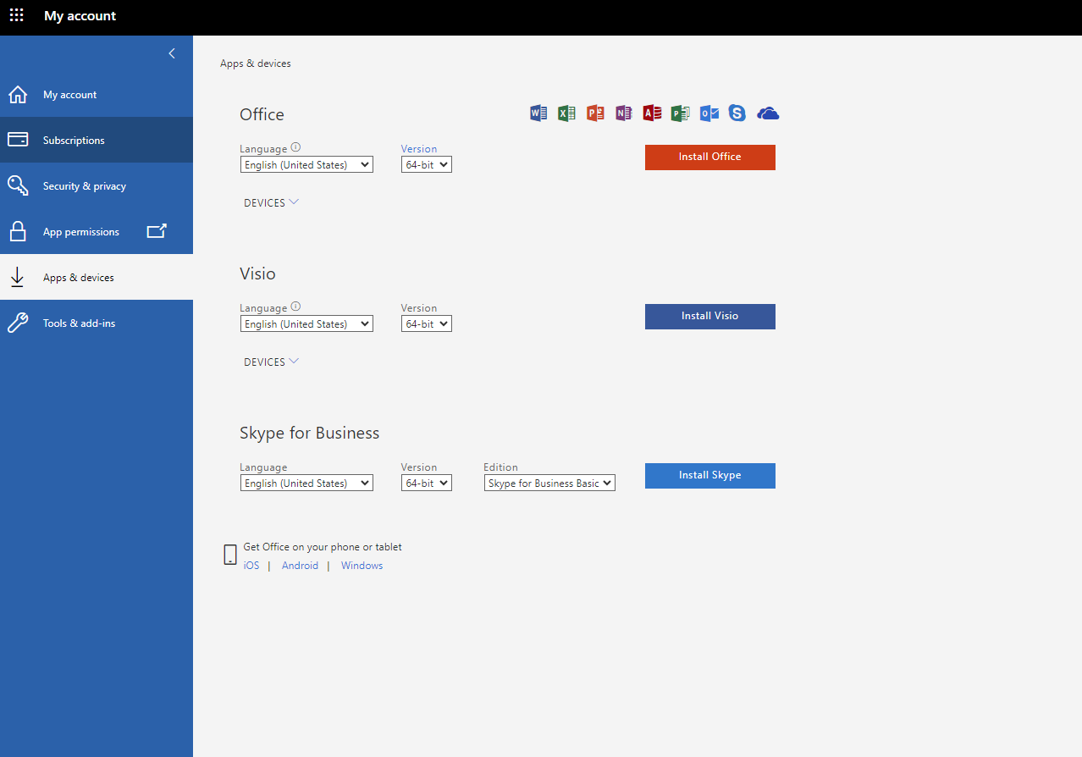Image resolution: width=1082 pixels, height=757 pixels.
Task: Click the home icon beside My account
Action: point(18,94)
